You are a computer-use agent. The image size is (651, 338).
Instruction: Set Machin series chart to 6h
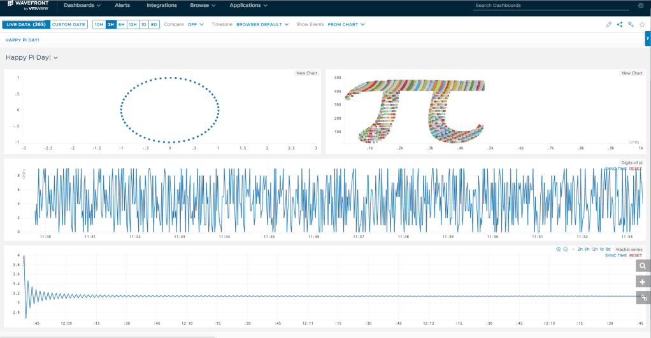587,250
